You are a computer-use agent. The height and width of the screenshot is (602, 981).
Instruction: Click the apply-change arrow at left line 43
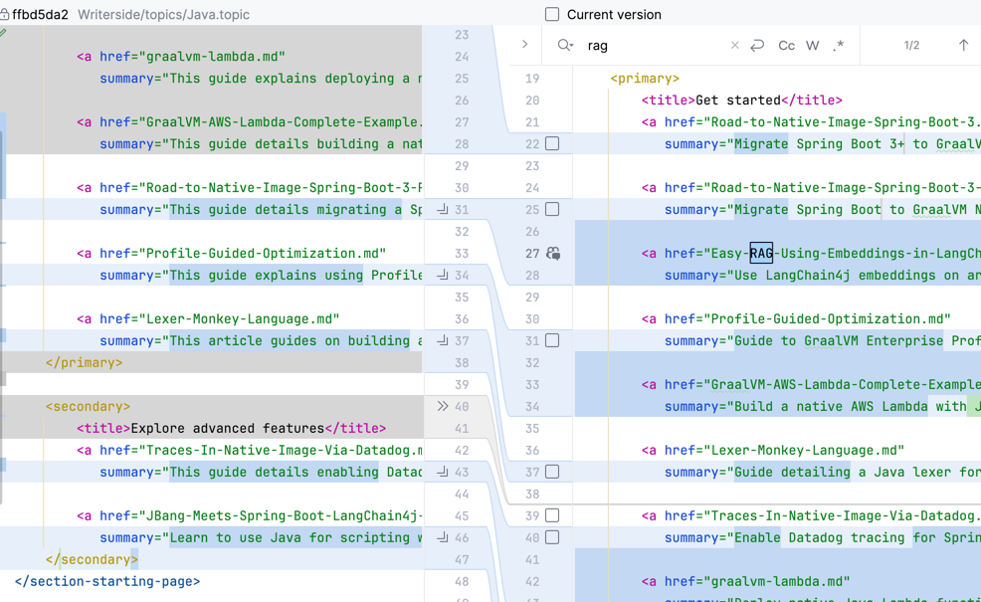point(443,472)
